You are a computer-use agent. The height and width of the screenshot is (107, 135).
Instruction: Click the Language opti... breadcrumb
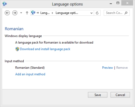(67, 13)
